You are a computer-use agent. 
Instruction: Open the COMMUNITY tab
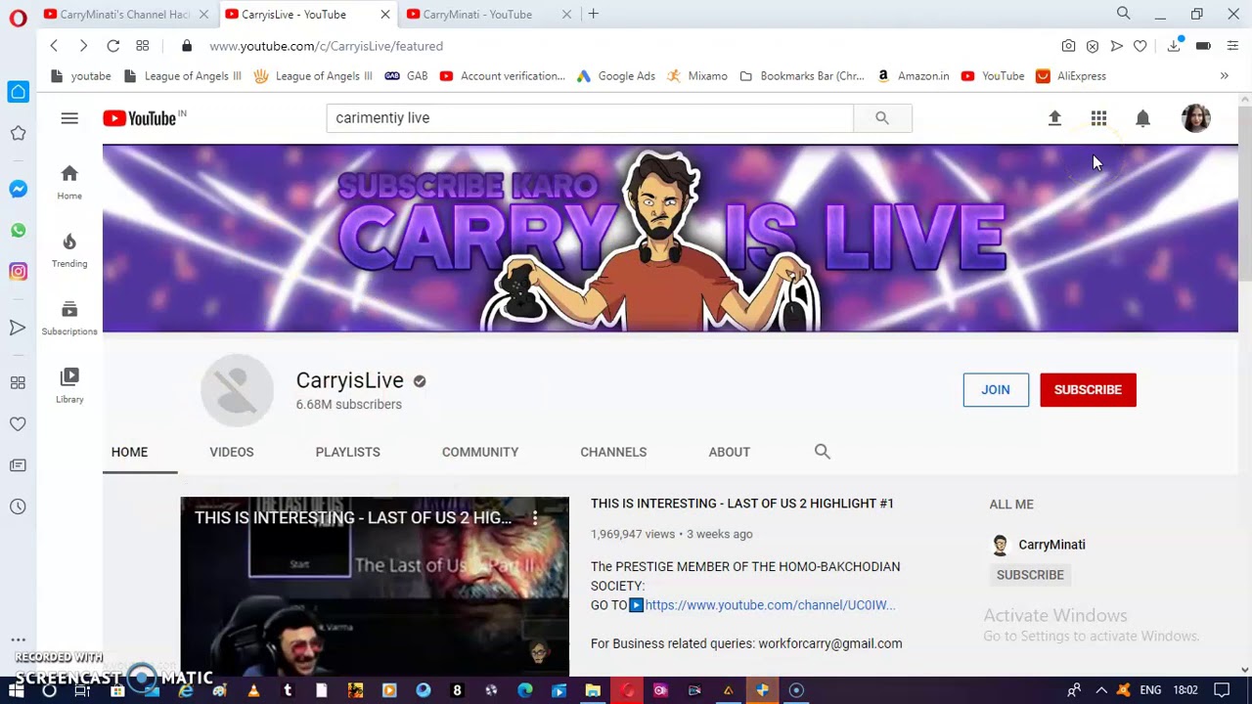480,452
